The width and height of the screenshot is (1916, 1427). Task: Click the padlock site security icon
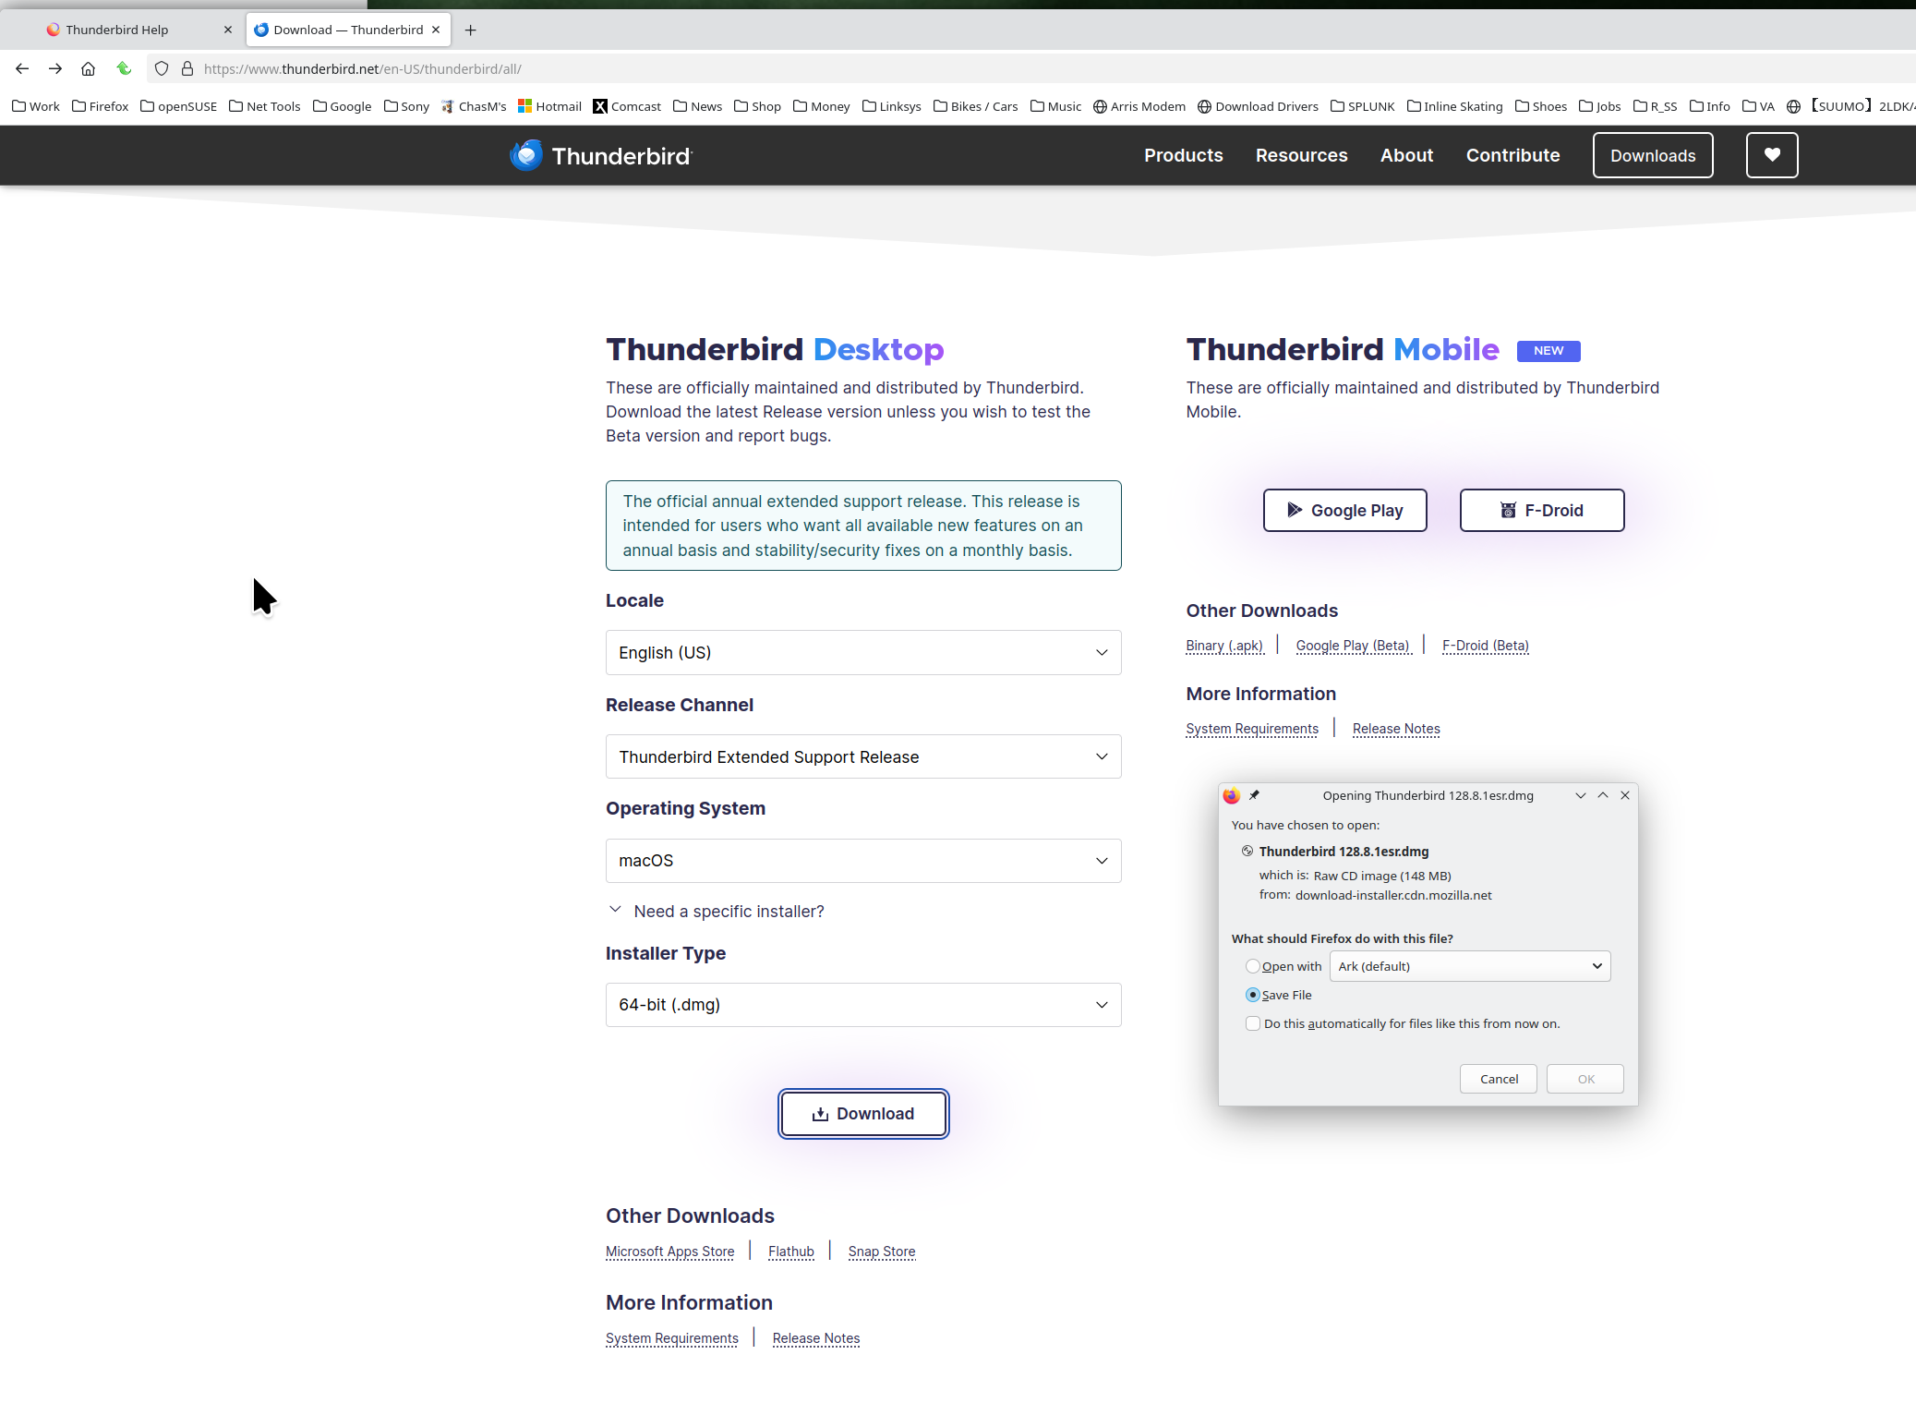(187, 68)
